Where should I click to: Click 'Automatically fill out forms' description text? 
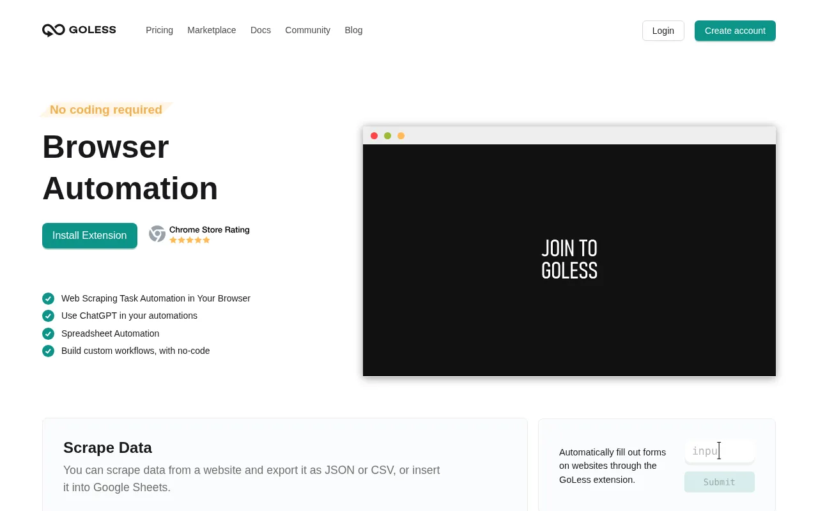click(613, 466)
